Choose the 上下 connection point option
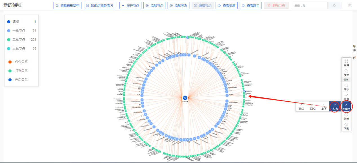Screen dimensions: 357x163 (324, 106)
